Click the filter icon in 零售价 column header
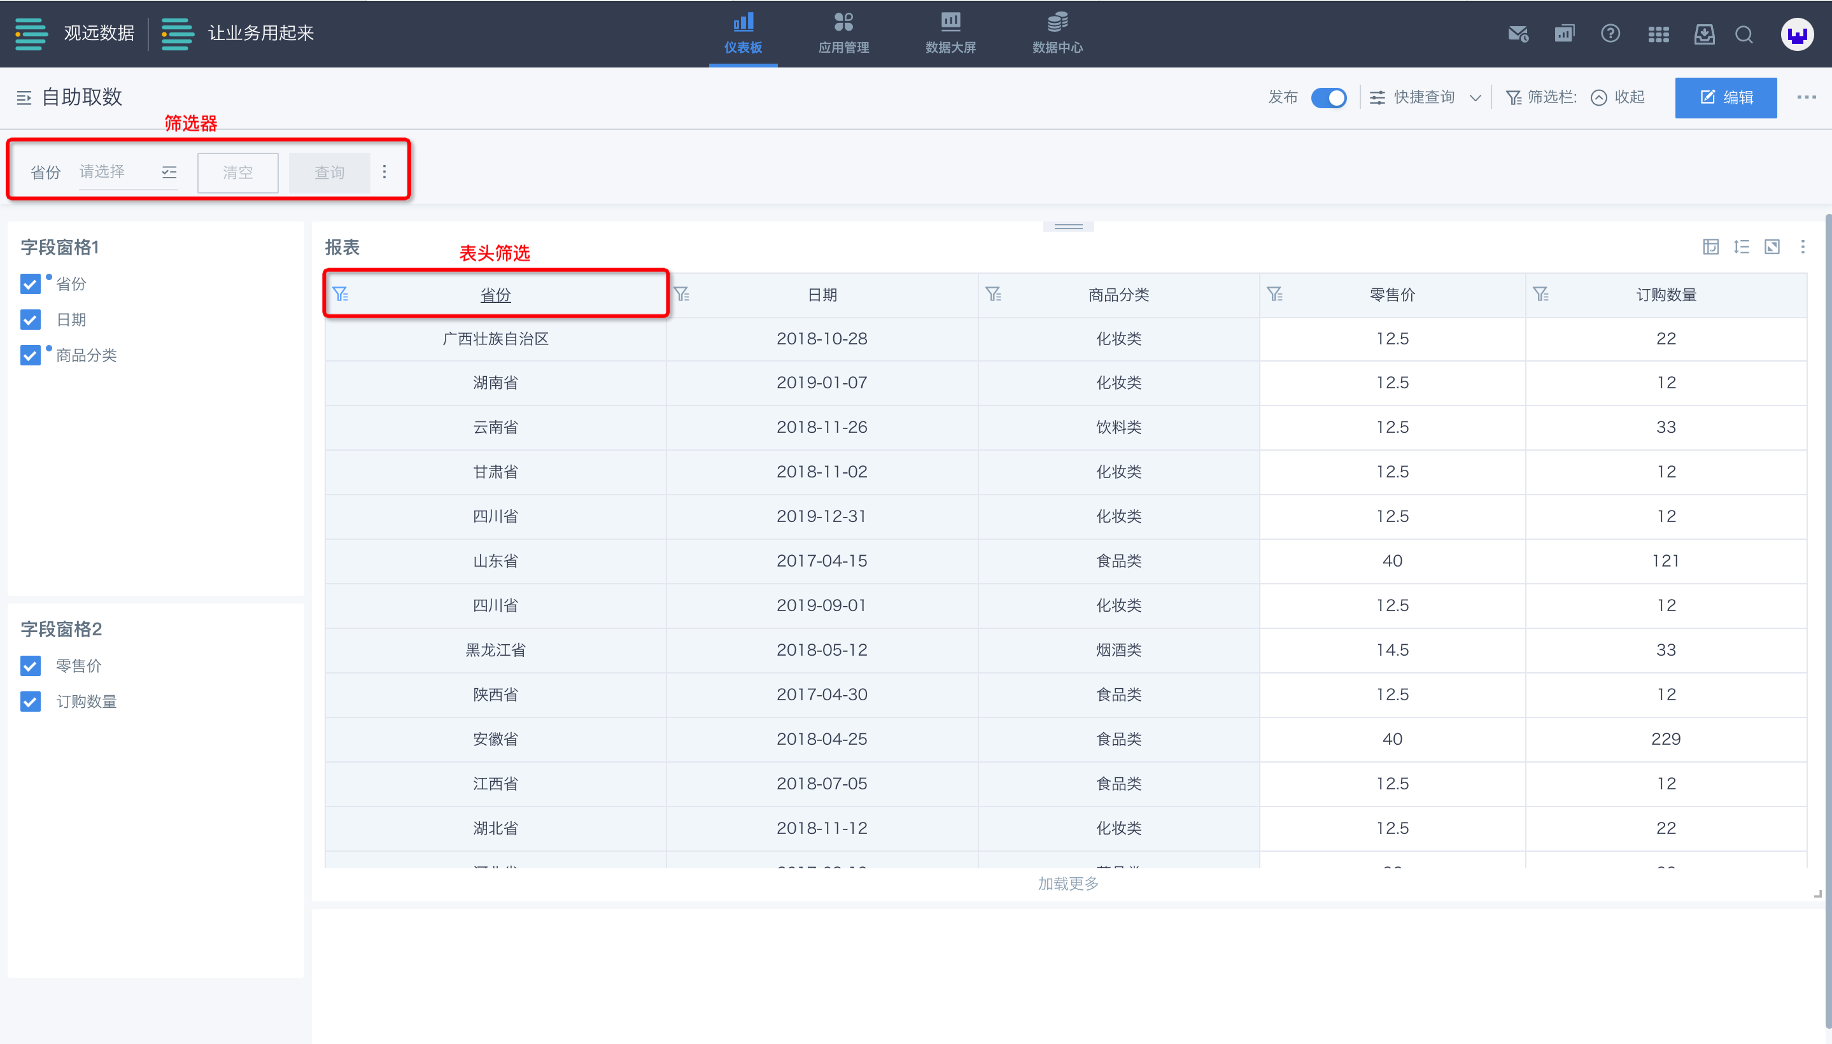Viewport: 1832px width, 1044px height. pos(1274,294)
